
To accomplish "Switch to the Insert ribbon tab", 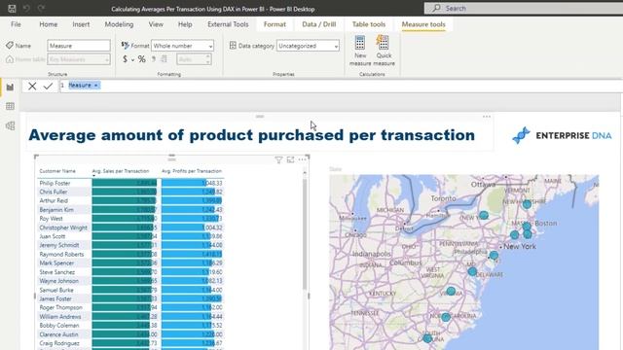I will coord(81,24).
